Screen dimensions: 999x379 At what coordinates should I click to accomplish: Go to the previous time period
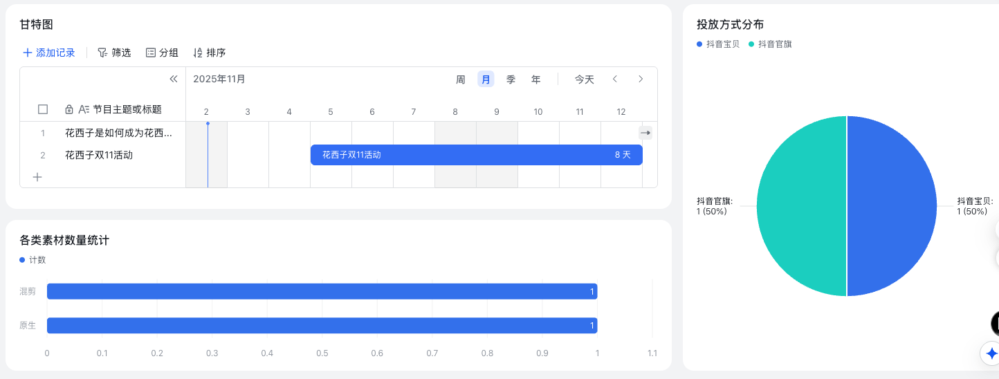click(614, 79)
